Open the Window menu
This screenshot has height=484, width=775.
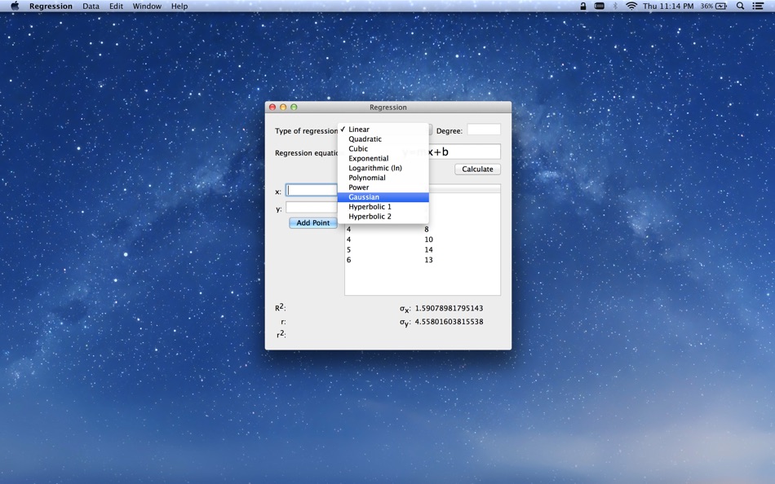pyautogui.click(x=147, y=6)
